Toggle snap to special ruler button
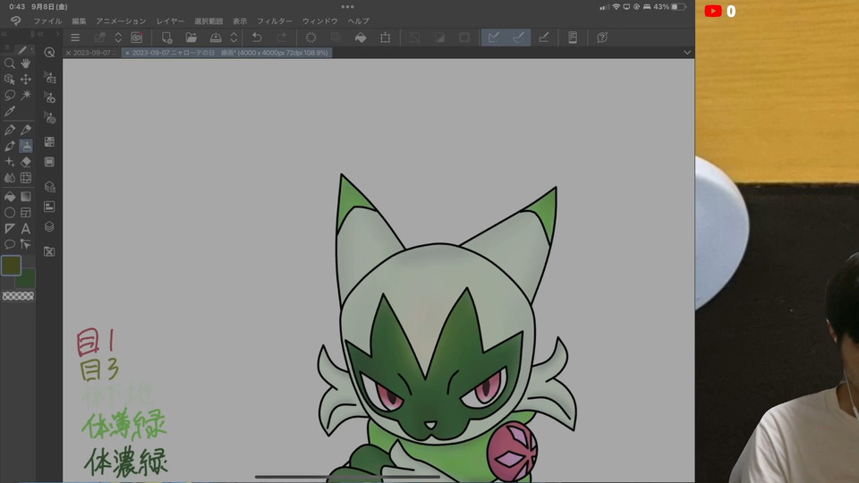Screen dimensions: 859x483 tap(518, 38)
